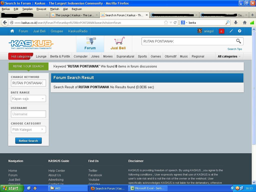This screenshot has width=256, height=192.
Task: Reload the page with refresh icon
Action: [x=175, y=22]
